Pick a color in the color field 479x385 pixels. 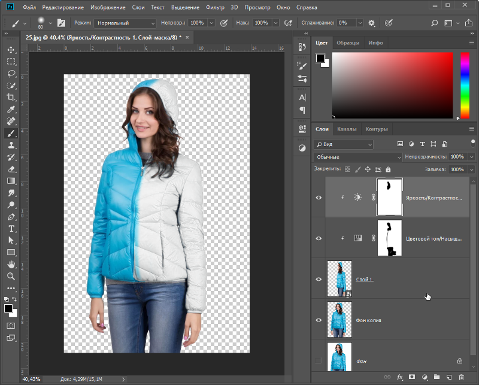pos(393,85)
